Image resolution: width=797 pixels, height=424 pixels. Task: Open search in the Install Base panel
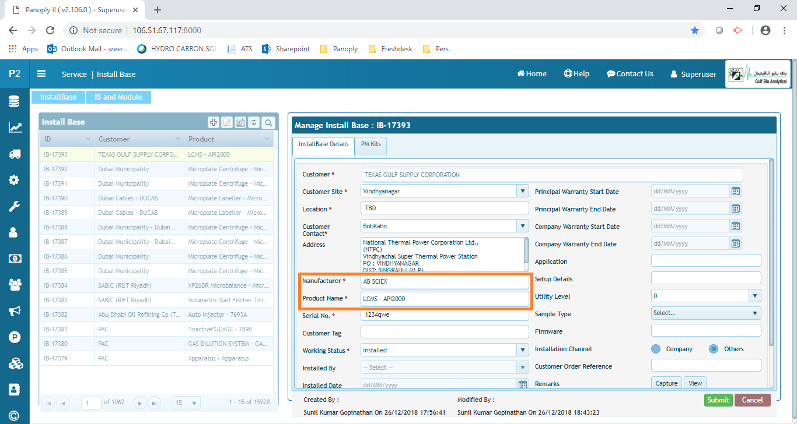pyautogui.click(x=268, y=122)
